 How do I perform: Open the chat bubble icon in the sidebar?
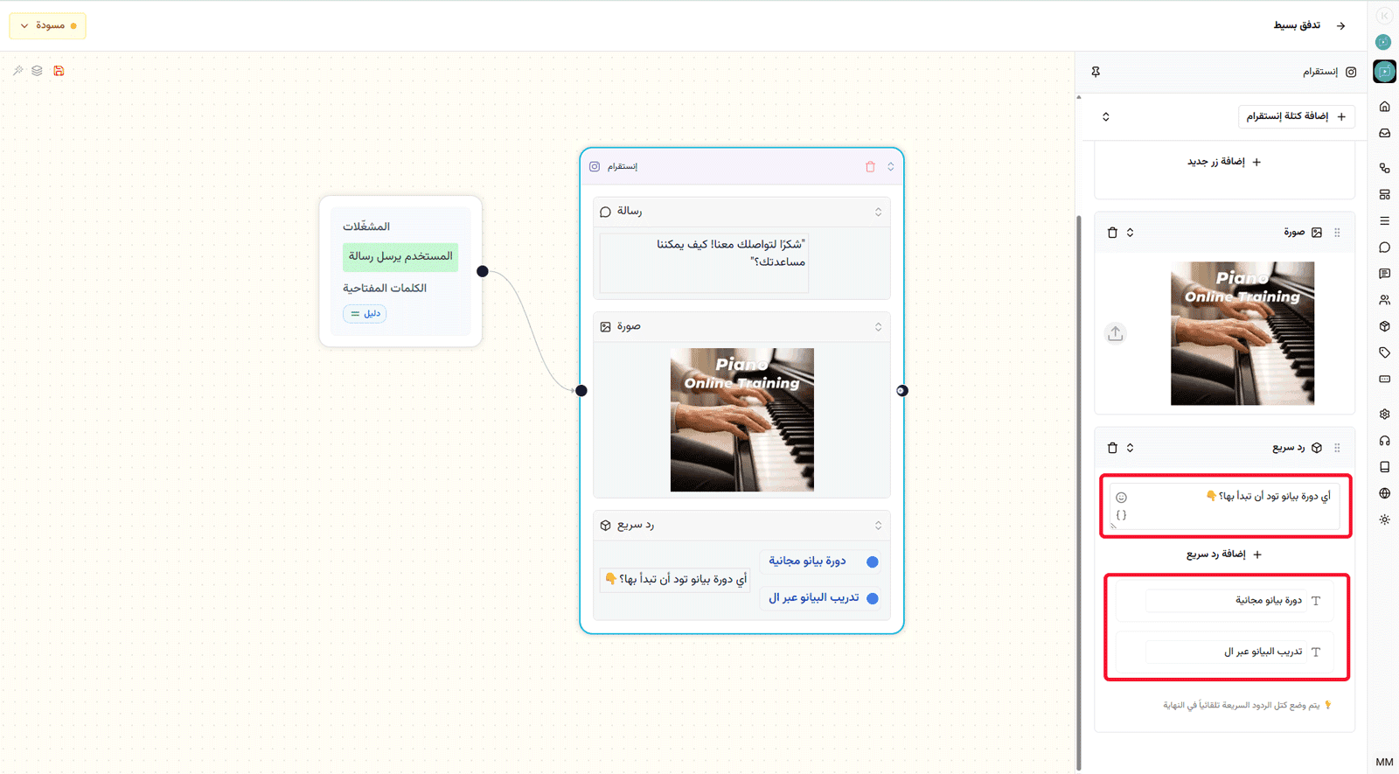[1384, 248]
